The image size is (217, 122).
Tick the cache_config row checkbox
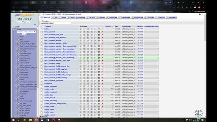pos(41,89)
